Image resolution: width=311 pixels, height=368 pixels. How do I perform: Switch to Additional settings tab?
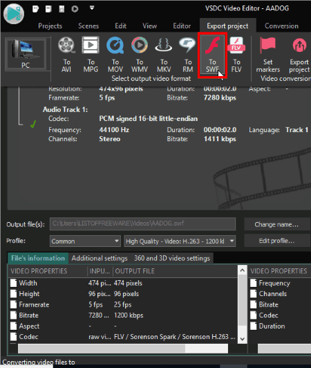point(100,258)
